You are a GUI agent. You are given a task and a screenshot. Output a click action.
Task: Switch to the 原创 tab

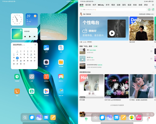click(x=146, y=5)
